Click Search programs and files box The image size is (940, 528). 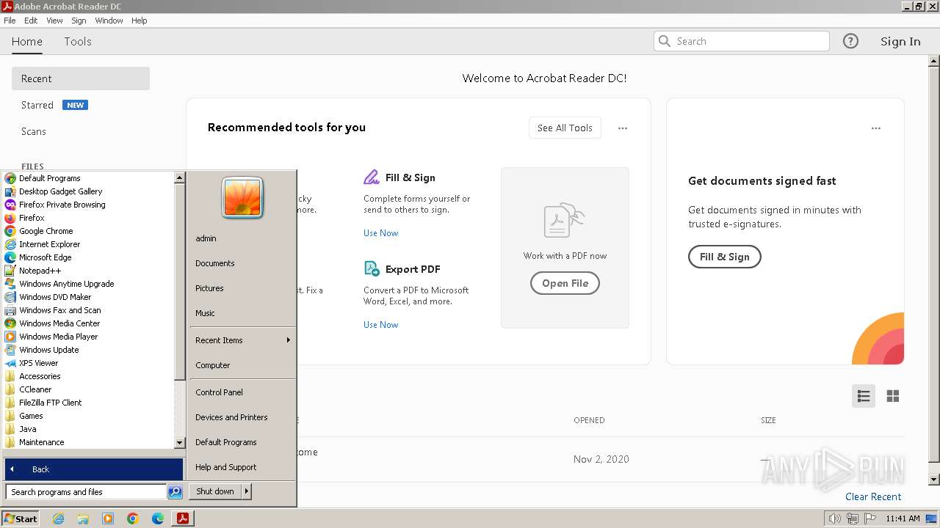pyautogui.click(x=86, y=492)
